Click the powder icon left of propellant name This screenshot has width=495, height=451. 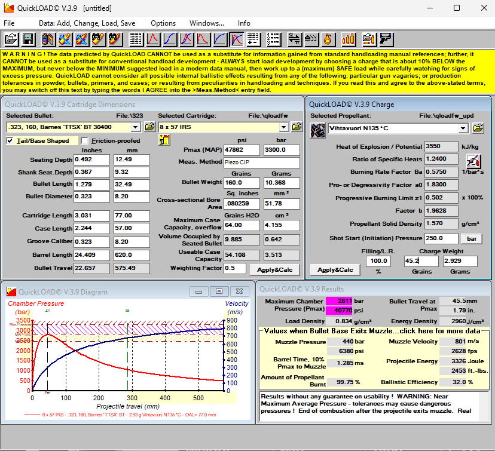(x=318, y=130)
